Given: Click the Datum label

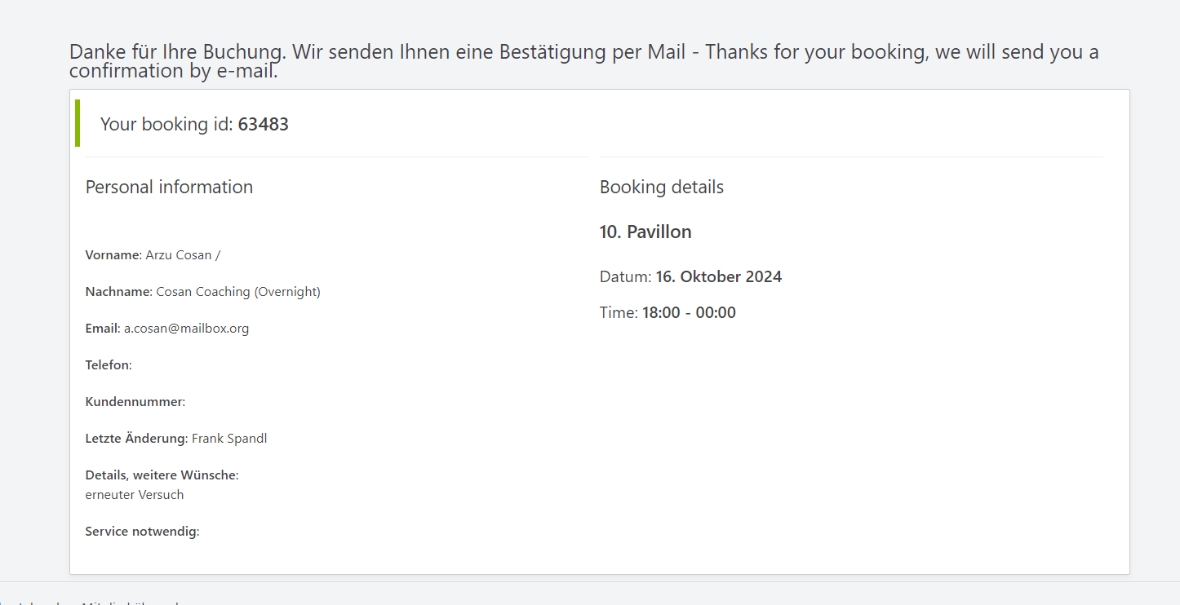Looking at the screenshot, I should 625,276.
